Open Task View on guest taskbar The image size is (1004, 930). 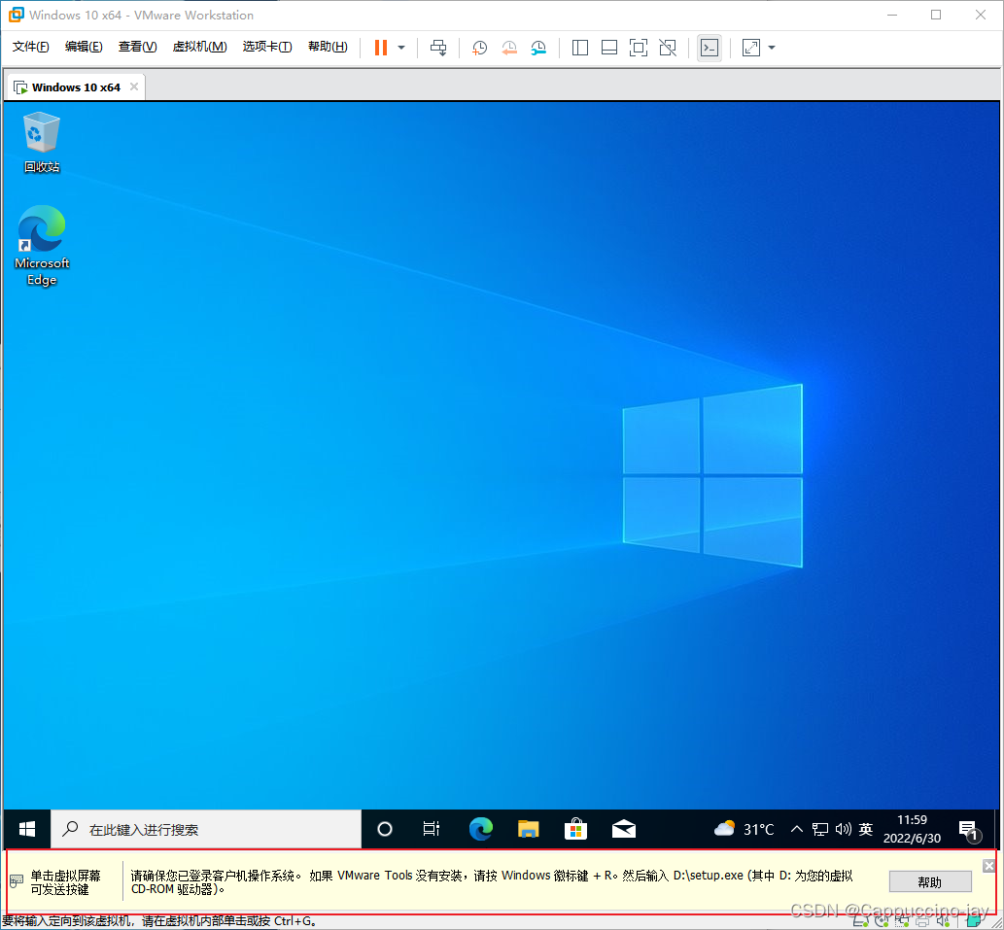432,830
